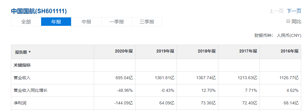The image size is (307, 111).
Task: Select the 2020年报 column header
Action: [x=124, y=51]
